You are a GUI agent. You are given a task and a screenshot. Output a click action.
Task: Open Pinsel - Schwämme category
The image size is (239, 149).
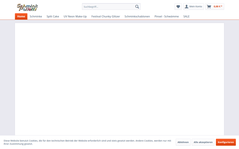point(167,16)
